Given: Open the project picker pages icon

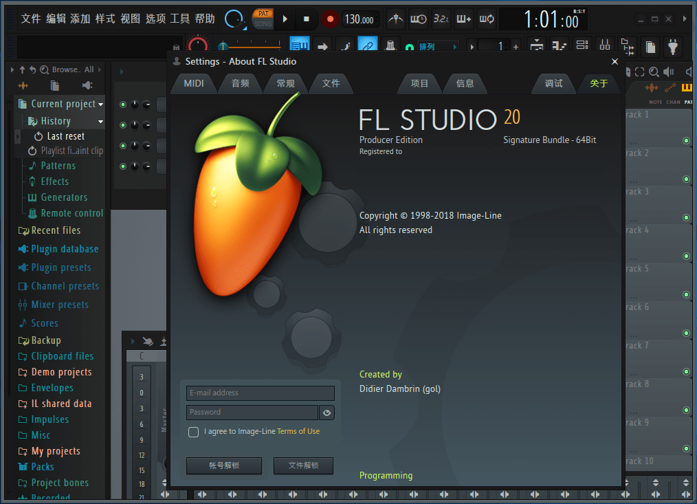Looking at the screenshot, I should [650, 46].
